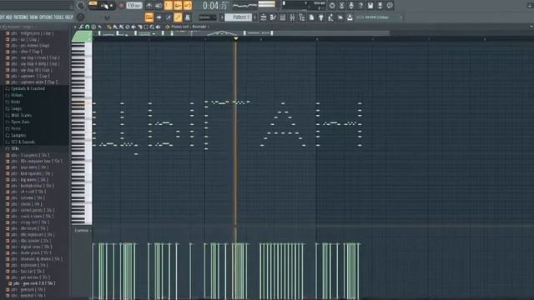Toggle the Browser panel icon

(302, 17)
